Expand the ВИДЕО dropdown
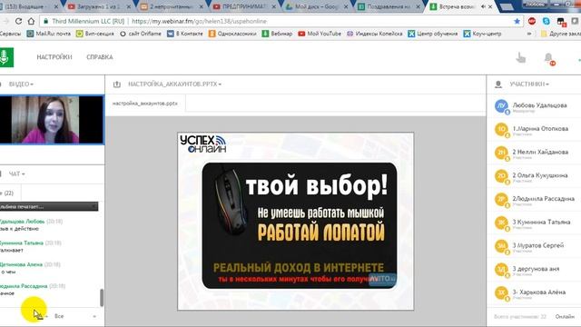Image resolution: width=581 pixels, height=327 pixels. click(21, 84)
